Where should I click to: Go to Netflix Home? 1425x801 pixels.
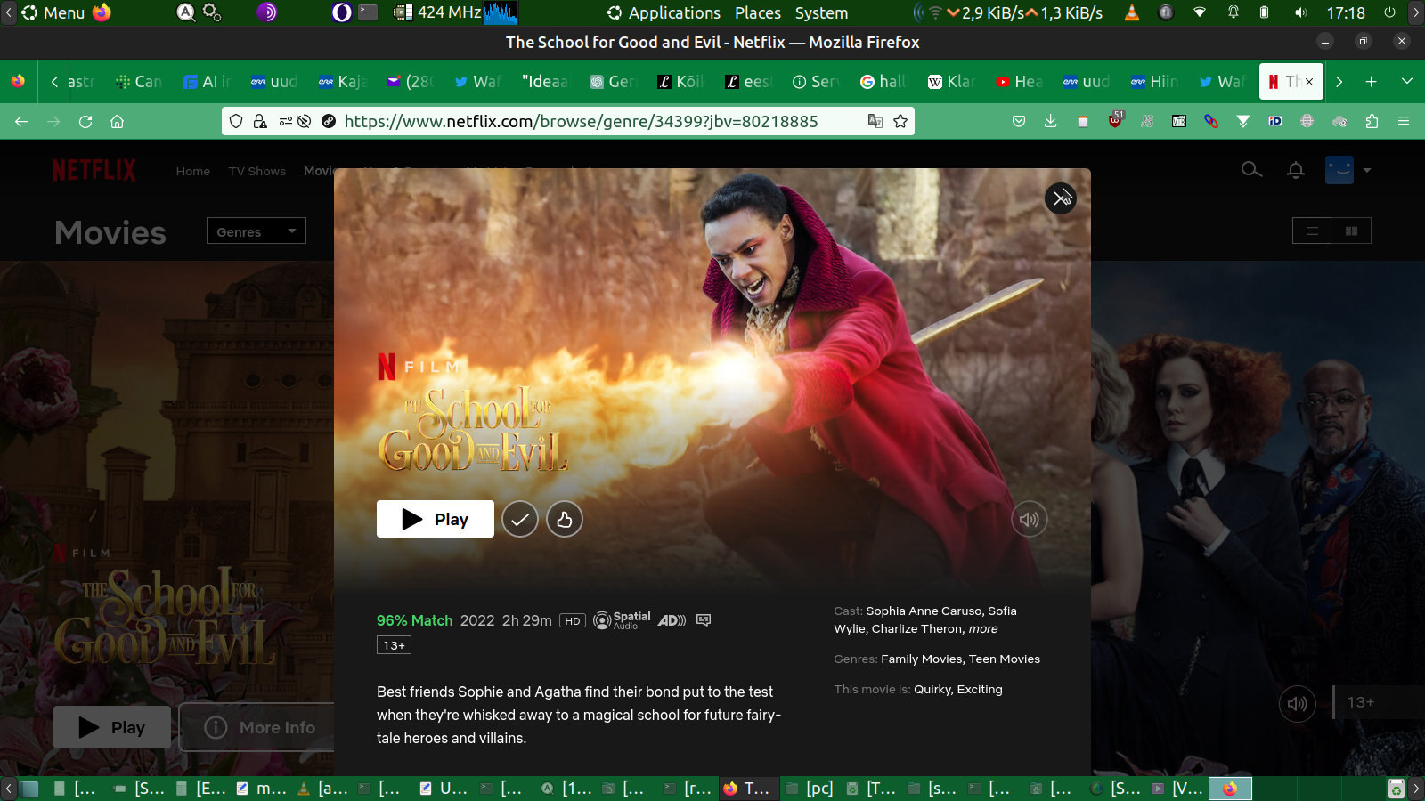click(193, 171)
